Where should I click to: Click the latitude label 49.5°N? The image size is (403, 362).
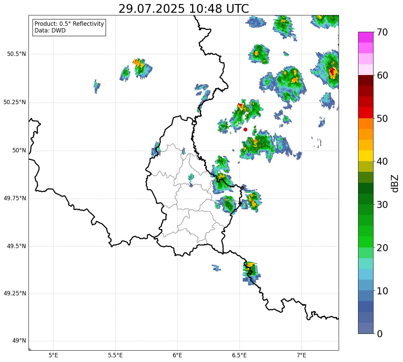(16, 246)
